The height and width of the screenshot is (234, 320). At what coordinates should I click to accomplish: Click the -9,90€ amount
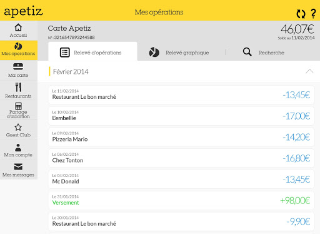(x=298, y=221)
